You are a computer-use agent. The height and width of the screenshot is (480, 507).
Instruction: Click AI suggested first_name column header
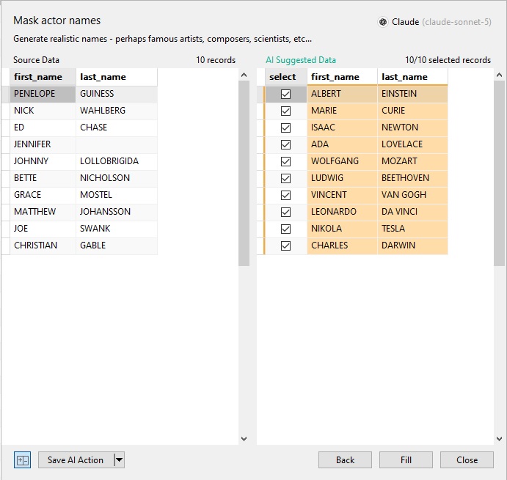342,77
